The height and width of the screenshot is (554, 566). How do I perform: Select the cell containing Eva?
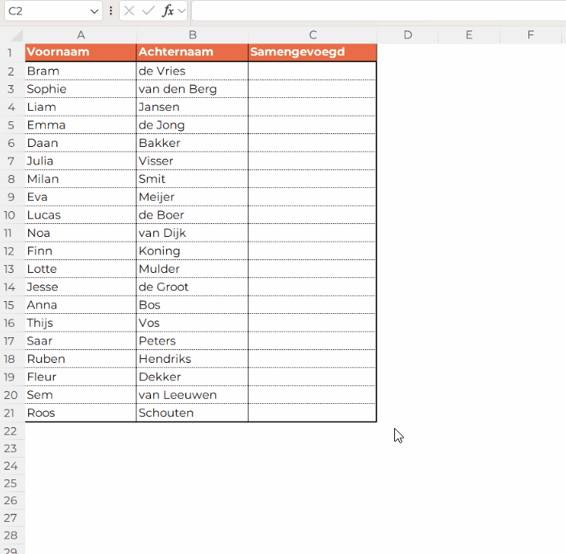[81, 197]
